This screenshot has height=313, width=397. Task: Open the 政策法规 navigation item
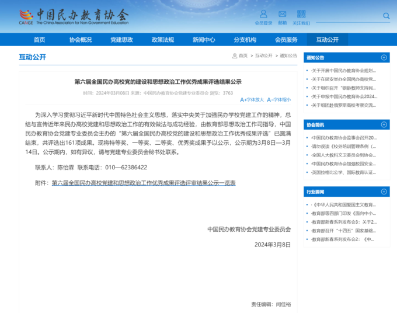pos(163,40)
